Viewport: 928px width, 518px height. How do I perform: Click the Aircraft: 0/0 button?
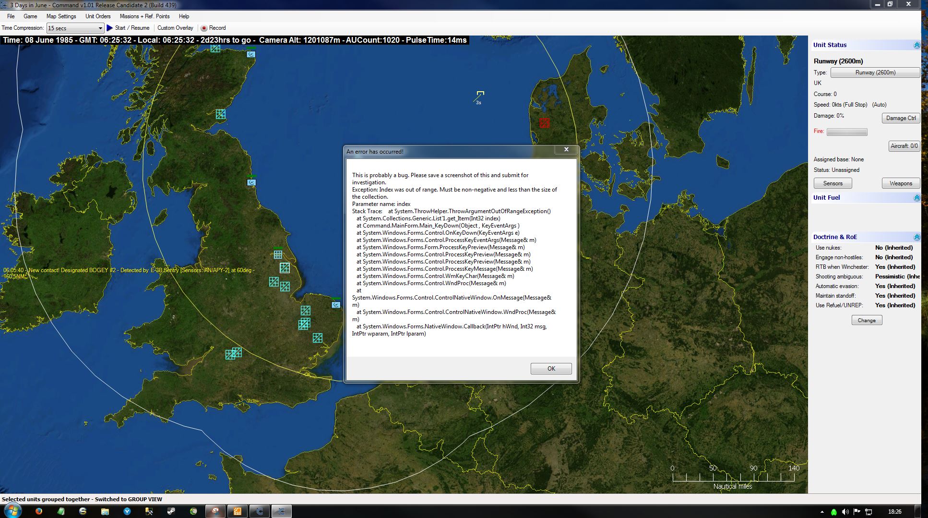(x=904, y=146)
